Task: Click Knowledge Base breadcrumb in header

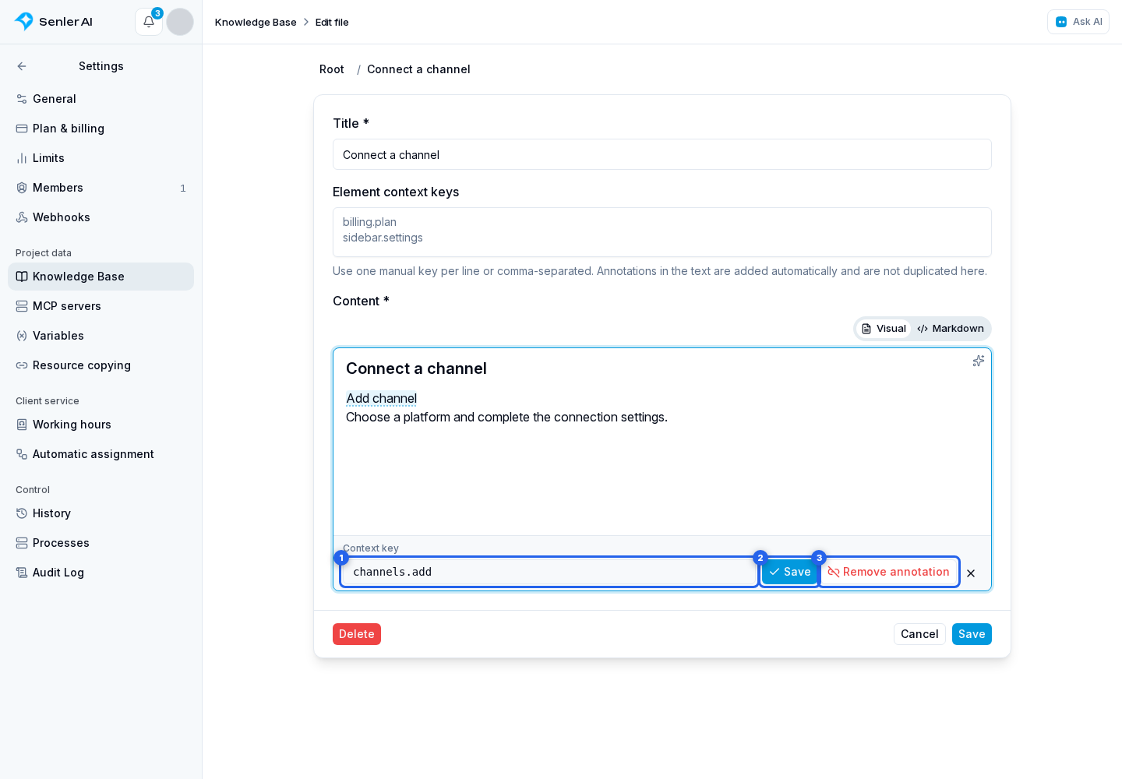Action: (x=256, y=22)
